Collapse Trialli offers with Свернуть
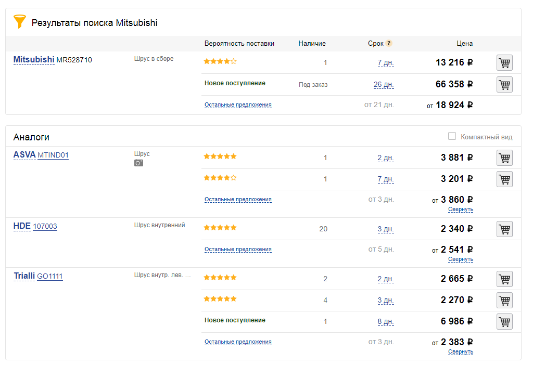Image resolution: width=533 pixels, height=366 pixels. coord(461,352)
